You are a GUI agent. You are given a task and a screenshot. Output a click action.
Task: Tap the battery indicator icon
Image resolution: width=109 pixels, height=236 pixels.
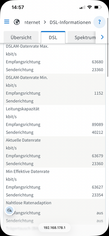pyautogui.click(x=98, y=7)
